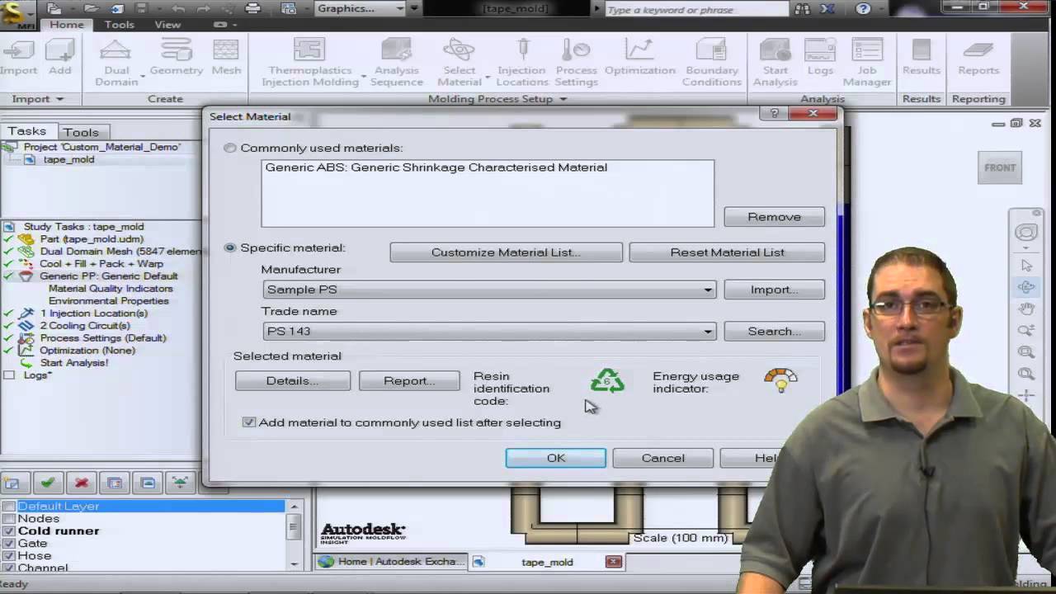Click the binoculars search icon
1056x594 pixels.
(802, 8)
